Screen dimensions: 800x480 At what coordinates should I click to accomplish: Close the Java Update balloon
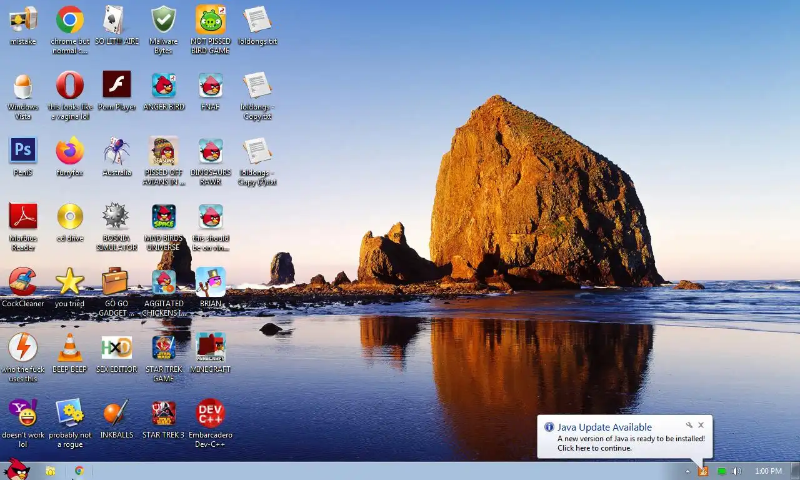click(701, 425)
